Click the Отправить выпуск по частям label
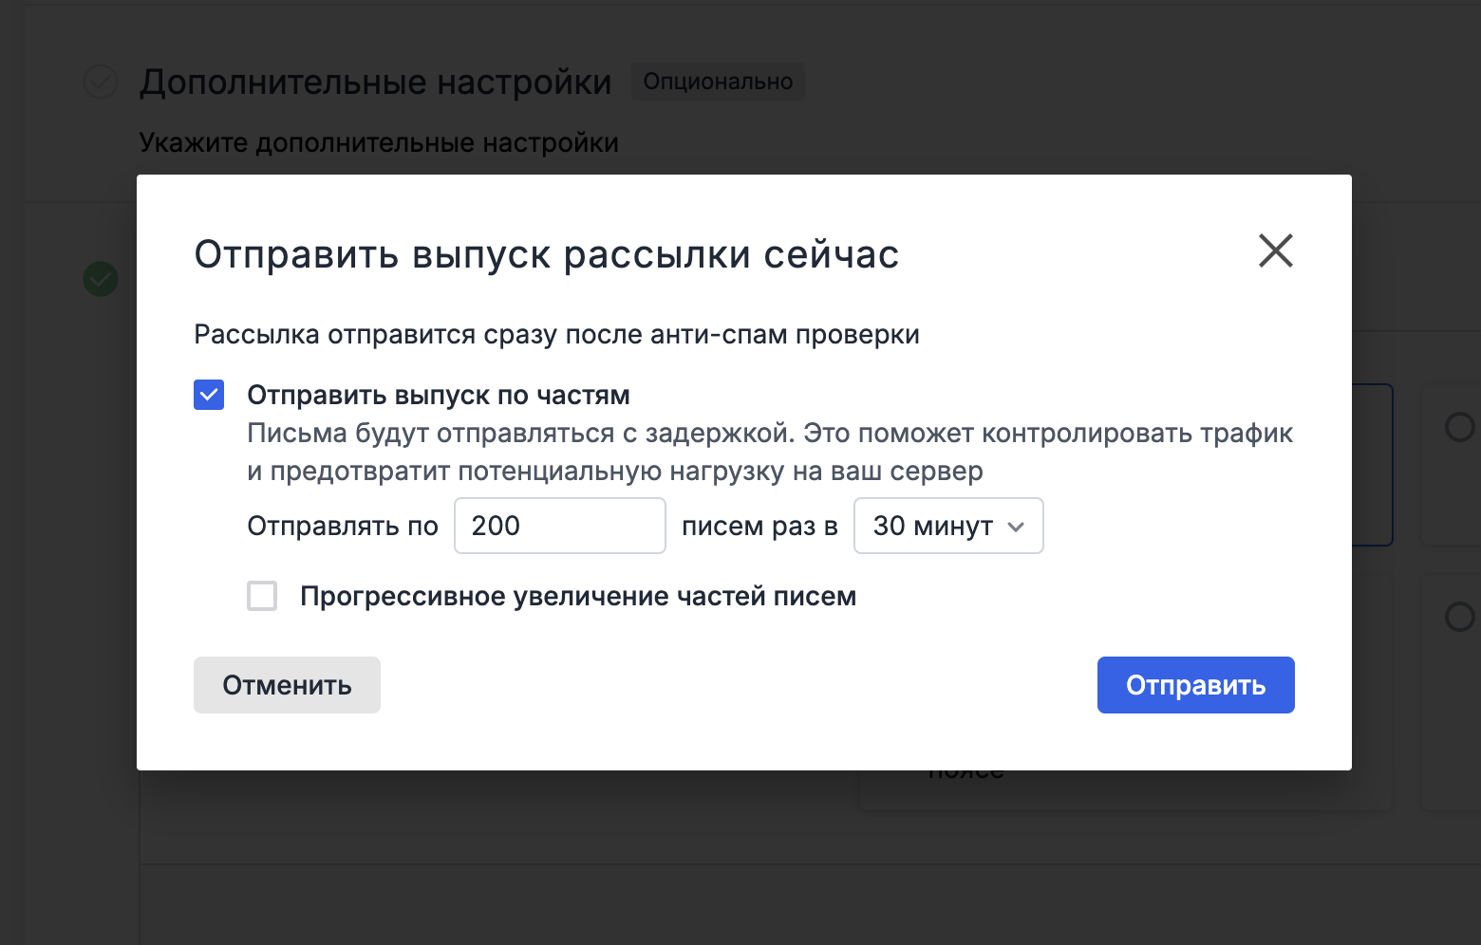 click(438, 395)
